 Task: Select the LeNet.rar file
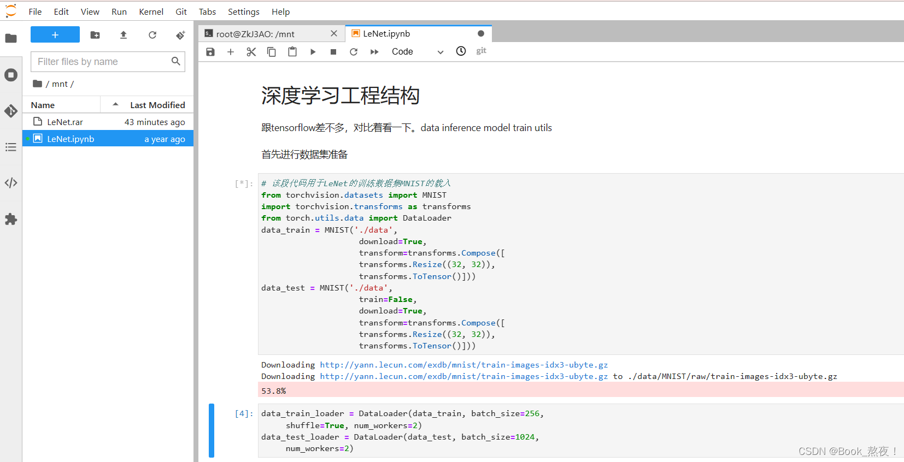[108, 122]
